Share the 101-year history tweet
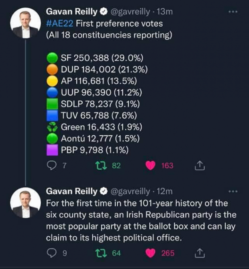 200,253
